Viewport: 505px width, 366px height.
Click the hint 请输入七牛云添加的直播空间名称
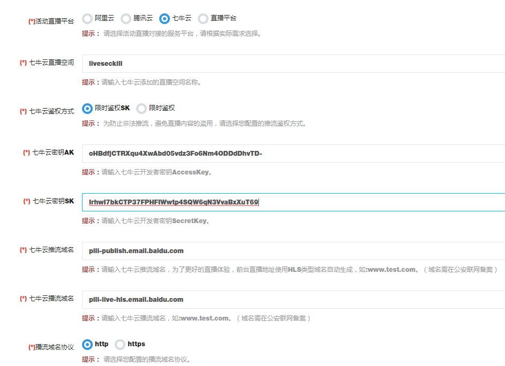[142, 82]
